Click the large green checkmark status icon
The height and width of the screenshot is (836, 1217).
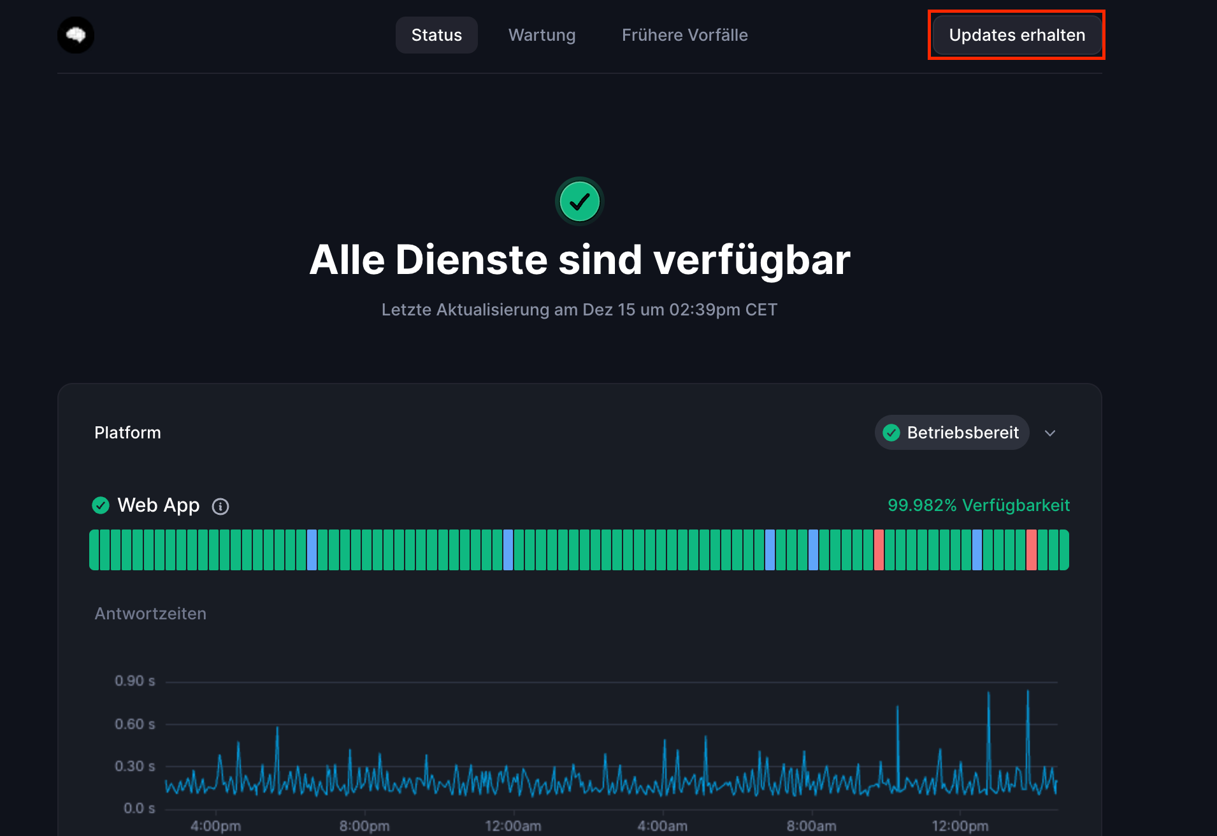(x=579, y=202)
